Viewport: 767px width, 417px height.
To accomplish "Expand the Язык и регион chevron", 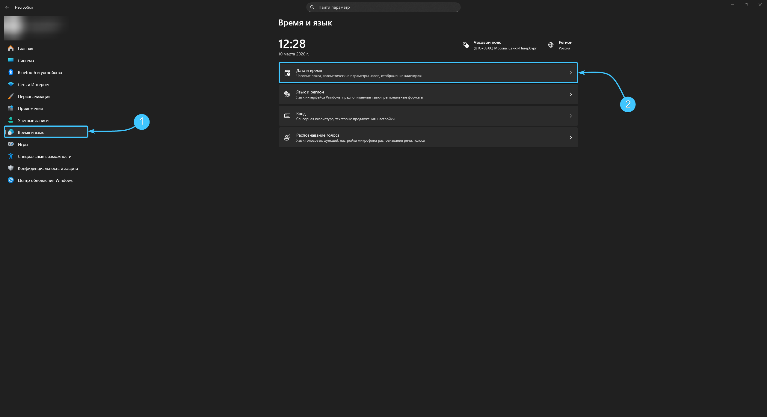I will [x=570, y=94].
